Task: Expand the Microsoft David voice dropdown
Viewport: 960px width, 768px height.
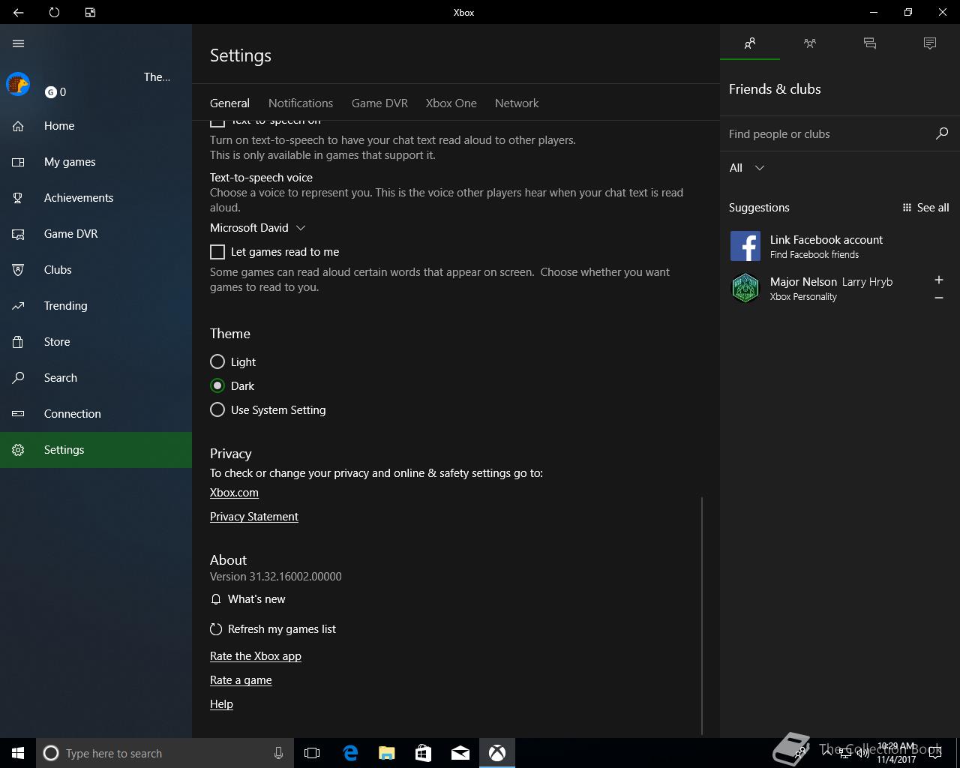Action: click(x=258, y=228)
